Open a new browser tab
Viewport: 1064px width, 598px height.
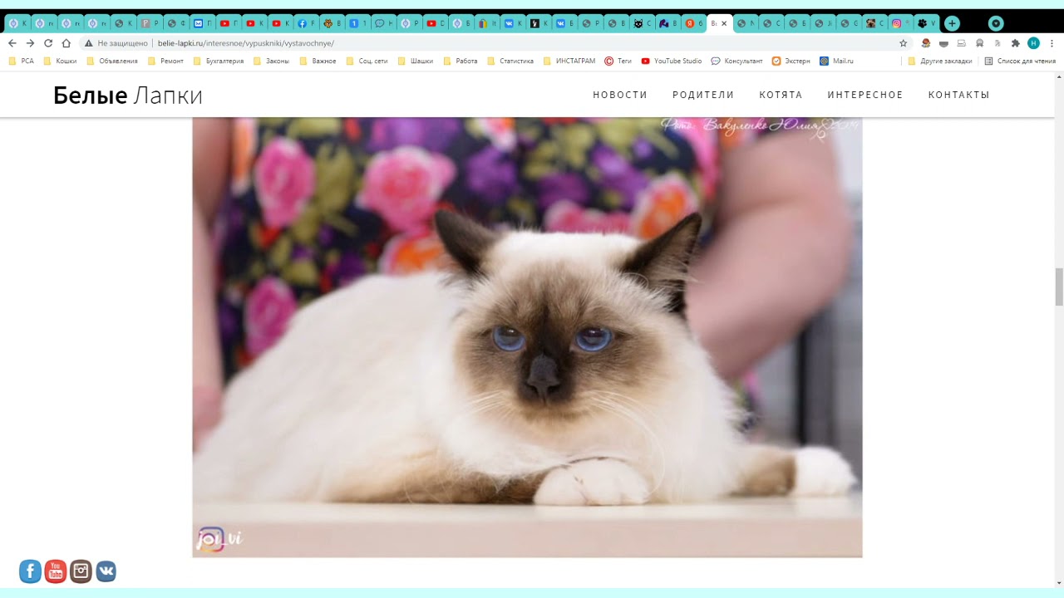952,23
